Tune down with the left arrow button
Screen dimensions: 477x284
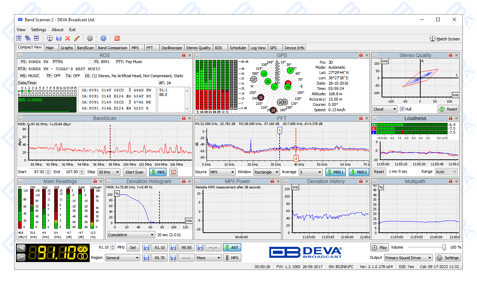pyautogui.click(x=21, y=248)
